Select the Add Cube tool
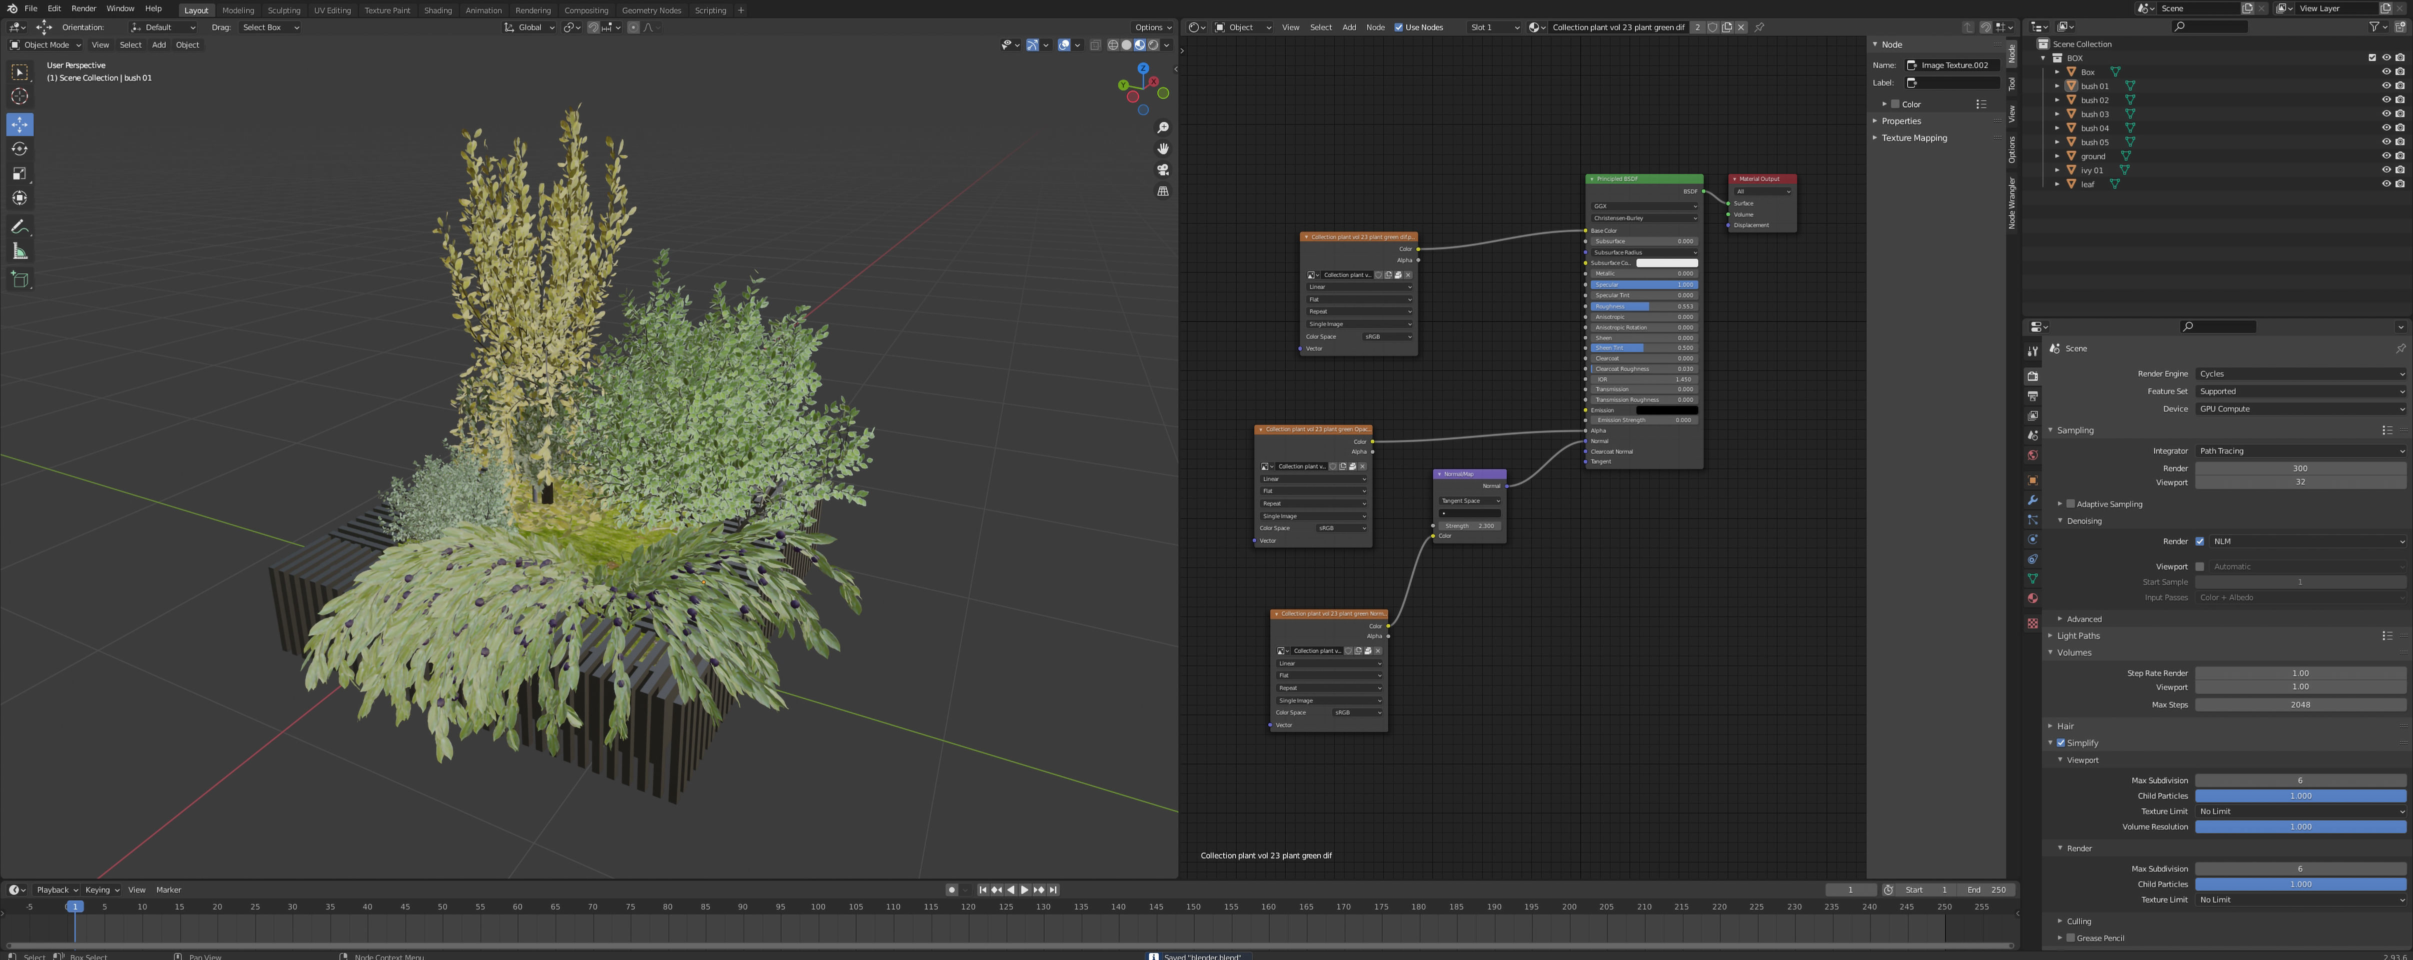This screenshot has width=2413, height=960. click(20, 280)
